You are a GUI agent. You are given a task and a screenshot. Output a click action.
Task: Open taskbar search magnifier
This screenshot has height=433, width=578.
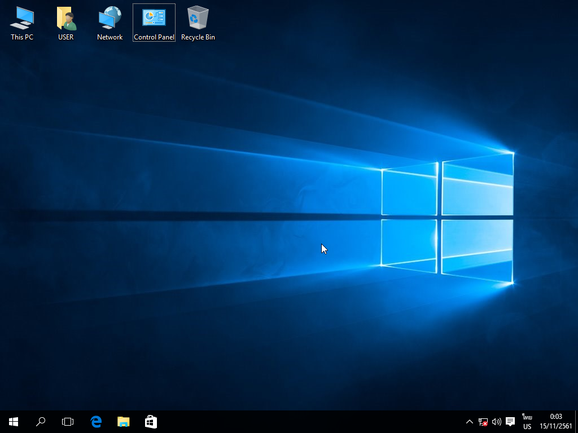click(41, 422)
